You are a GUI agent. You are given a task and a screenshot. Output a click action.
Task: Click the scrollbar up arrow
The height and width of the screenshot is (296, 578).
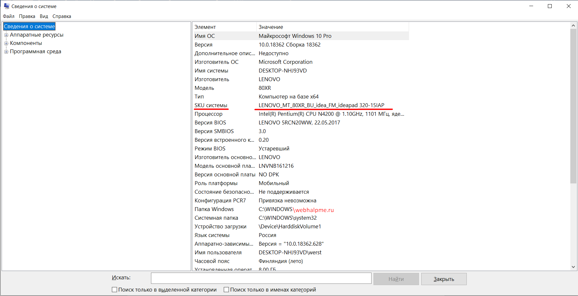(573, 26)
